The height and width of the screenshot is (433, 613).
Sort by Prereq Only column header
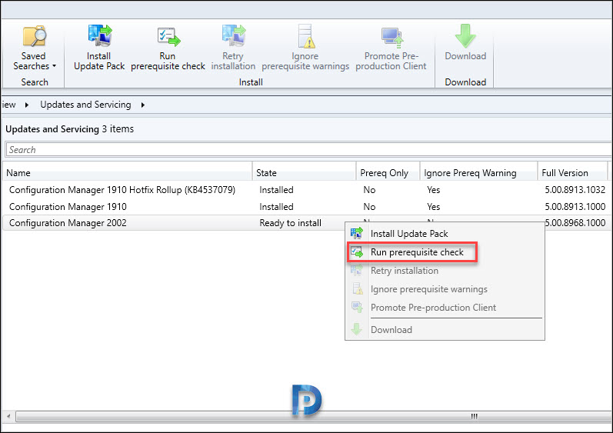point(388,172)
